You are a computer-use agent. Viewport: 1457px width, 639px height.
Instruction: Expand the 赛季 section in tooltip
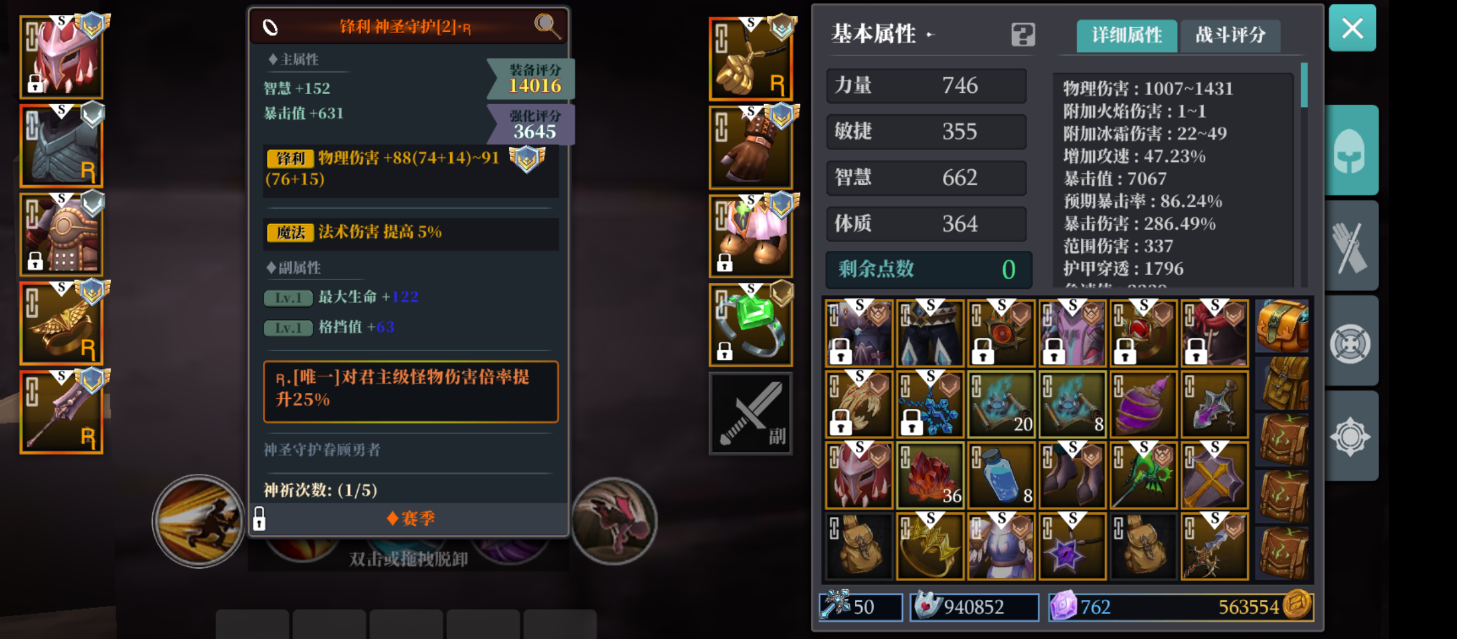click(410, 519)
